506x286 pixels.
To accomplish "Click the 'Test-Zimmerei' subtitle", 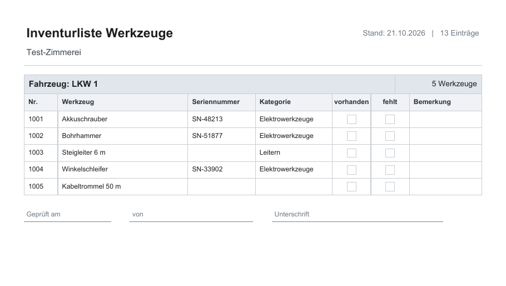I will point(53,52).
